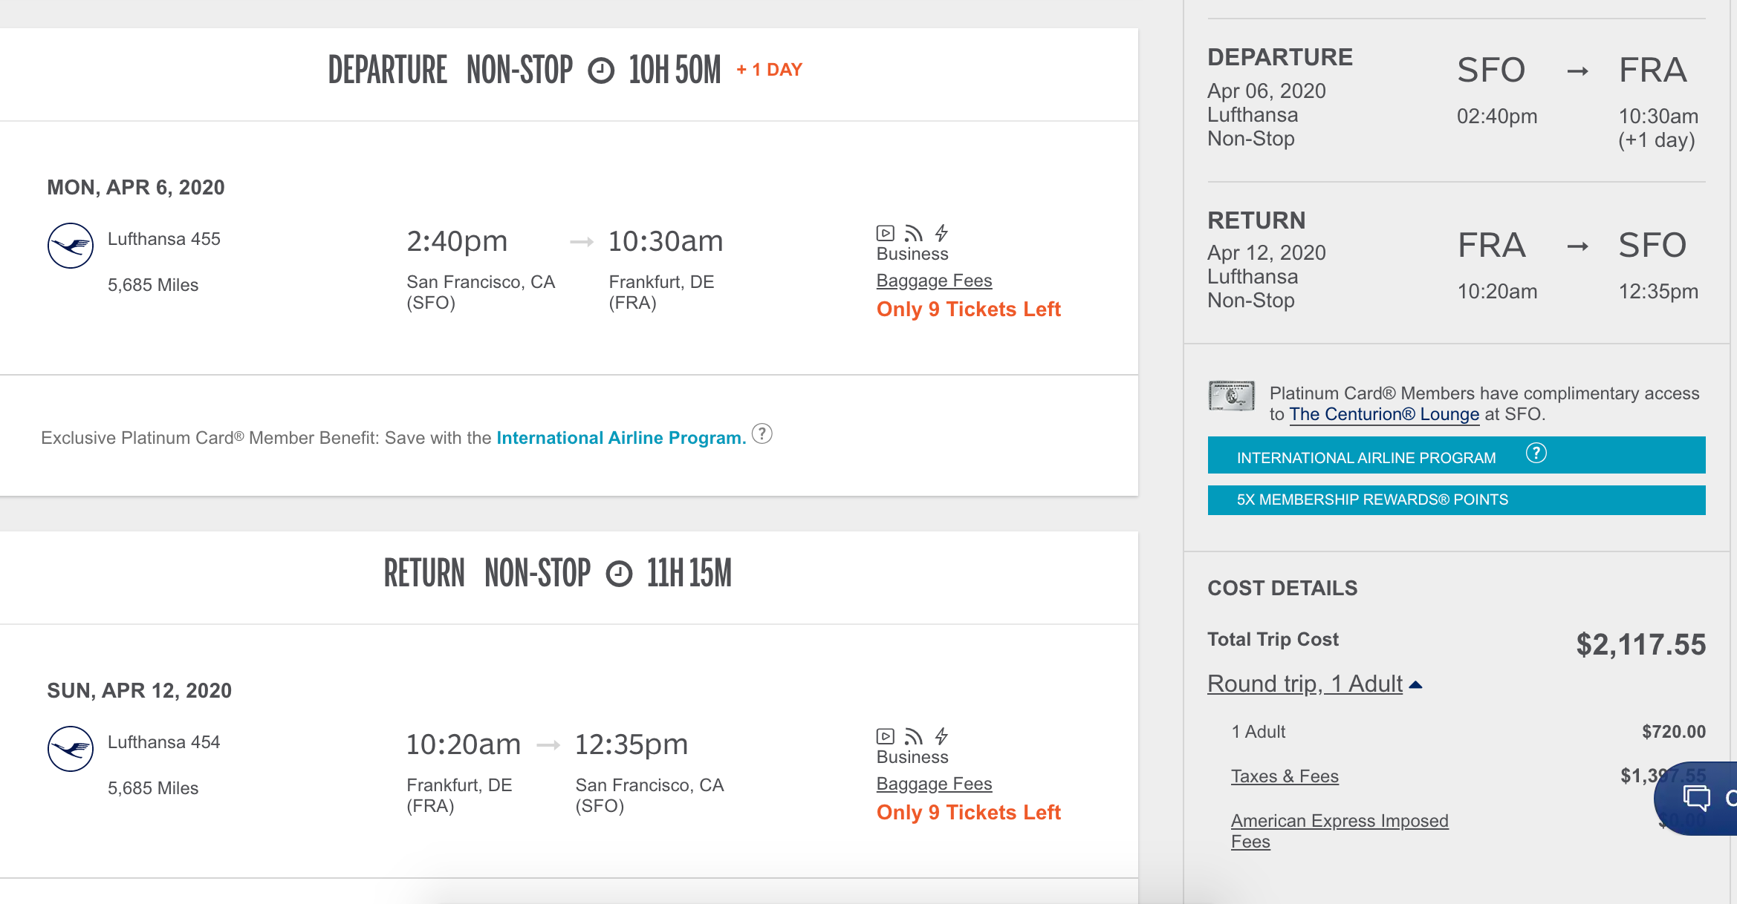Click the Platinum Card image
This screenshot has width=1737, height=904.
1231,396
